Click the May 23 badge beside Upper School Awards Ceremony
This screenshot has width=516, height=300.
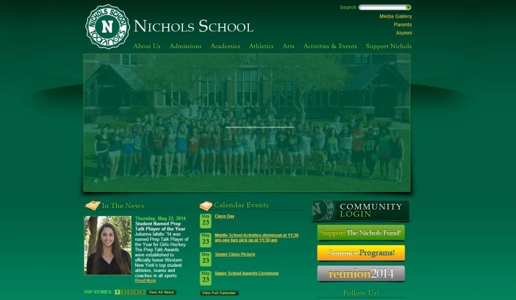coord(206,278)
